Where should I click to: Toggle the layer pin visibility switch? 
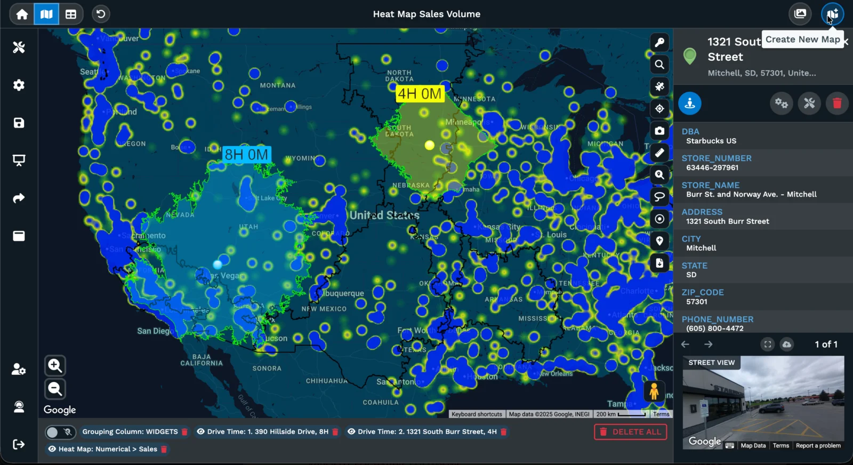60,432
